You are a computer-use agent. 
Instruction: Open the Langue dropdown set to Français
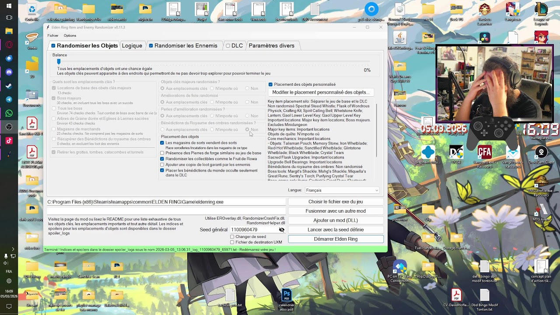pos(342,190)
